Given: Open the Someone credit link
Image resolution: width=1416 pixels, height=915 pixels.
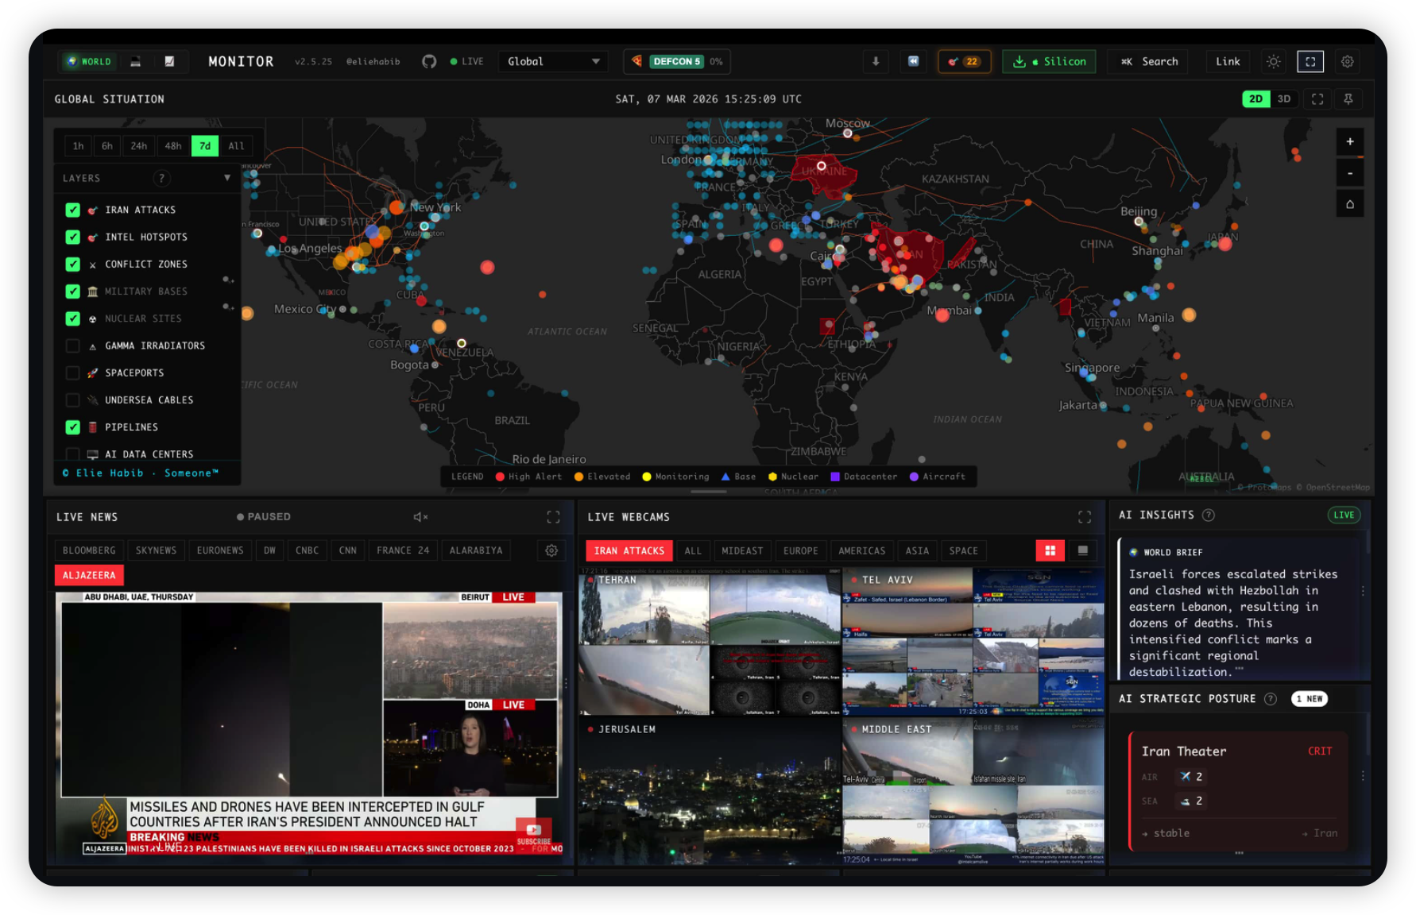Looking at the screenshot, I should click(x=191, y=473).
